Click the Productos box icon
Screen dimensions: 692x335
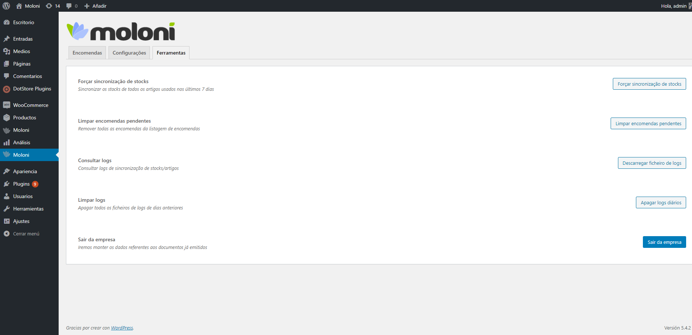coord(7,118)
